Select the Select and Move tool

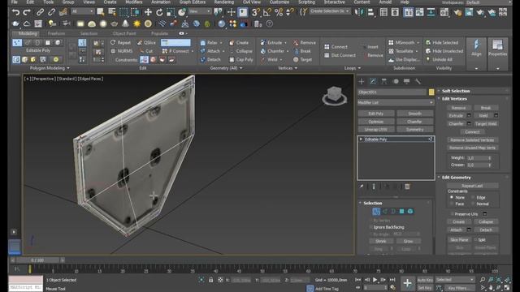tap(148, 13)
